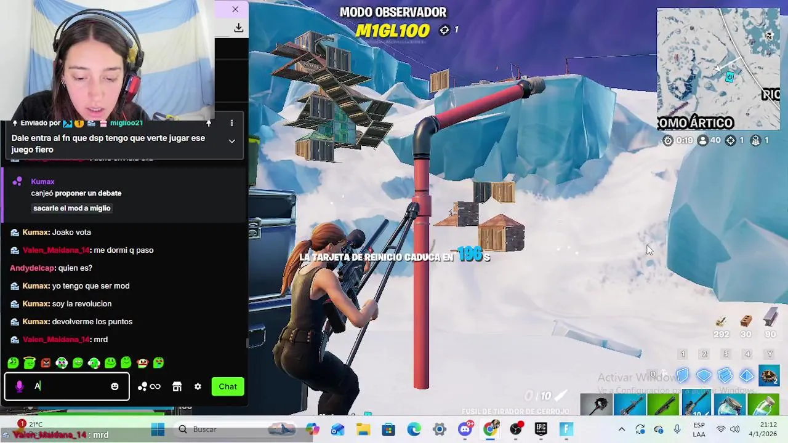Click 'sacarle el mod a miglio' redemption text
The height and width of the screenshot is (443, 788).
[x=72, y=208]
